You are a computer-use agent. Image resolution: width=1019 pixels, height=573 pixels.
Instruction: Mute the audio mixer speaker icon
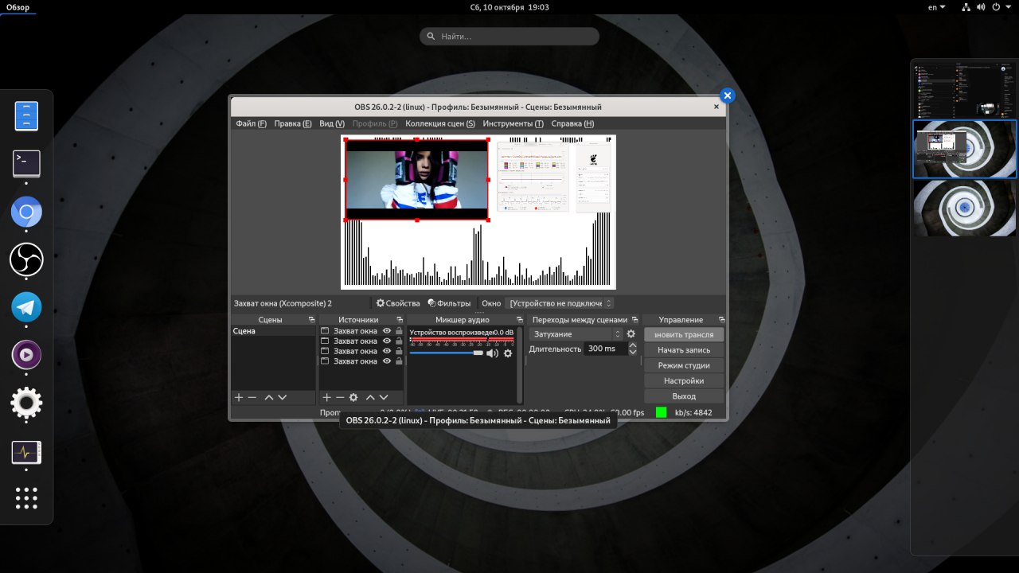coord(492,353)
